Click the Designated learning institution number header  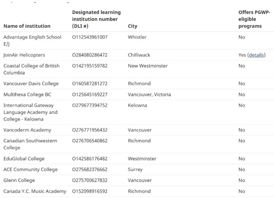point(96,19)
